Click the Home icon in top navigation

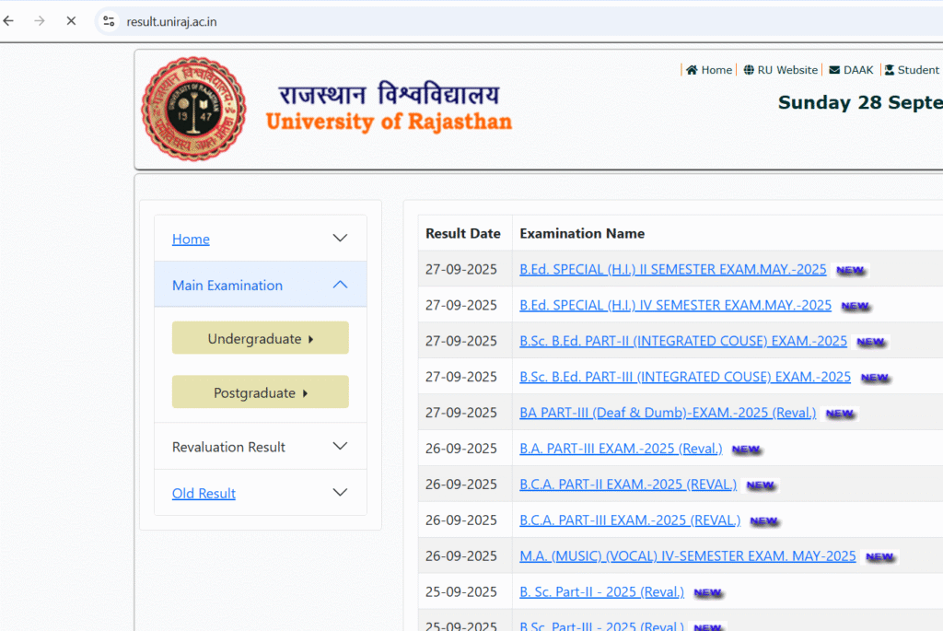(692, 70)
